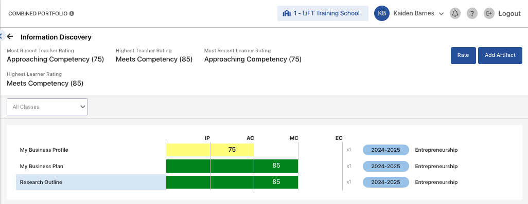The width and height of the screenshot is (528, 204).
Task: Click the school building icon
Action: tap(287, 13)
